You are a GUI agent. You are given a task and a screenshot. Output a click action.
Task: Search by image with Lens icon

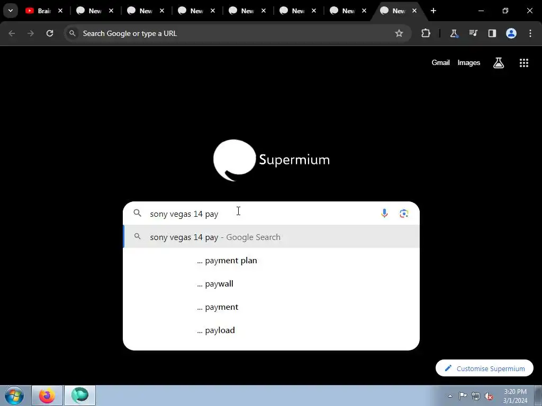click(404, 214)
